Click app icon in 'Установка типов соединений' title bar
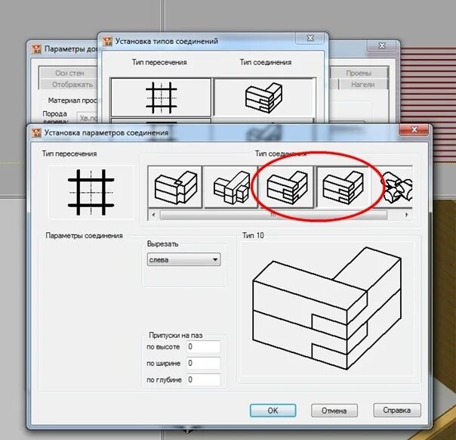The image size is (456, 440). pyautogui.click(x=107, y=42)
